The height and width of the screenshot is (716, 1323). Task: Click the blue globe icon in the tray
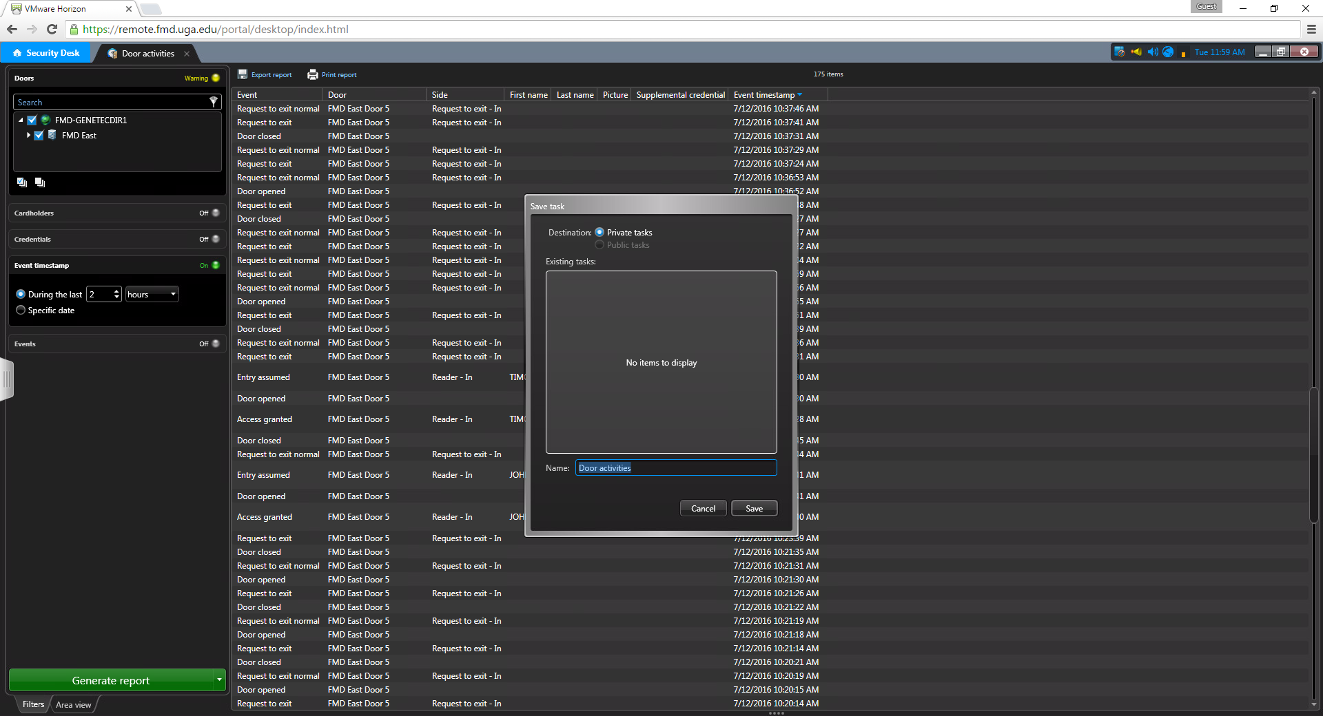coord(1168,52)
